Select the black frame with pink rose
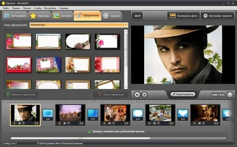 coord(107,41)
